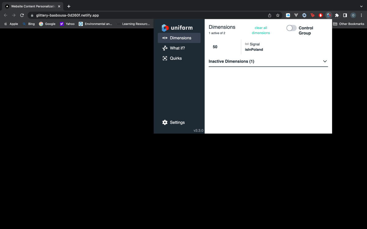This screenshot has width=367, height=229.
Task: Open the Quirks section
Action: click(179, 58)
